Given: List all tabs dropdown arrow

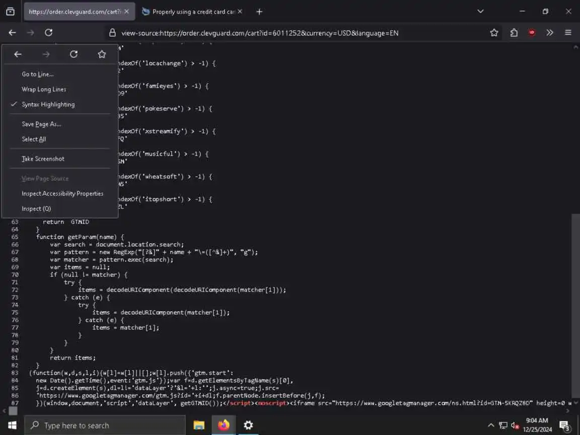Looking at the screenshot, I should pos(480,12).
